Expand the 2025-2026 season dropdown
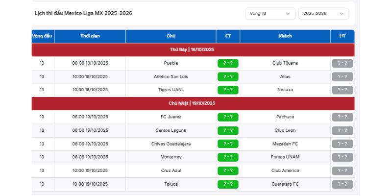 [x=323, y=14]
